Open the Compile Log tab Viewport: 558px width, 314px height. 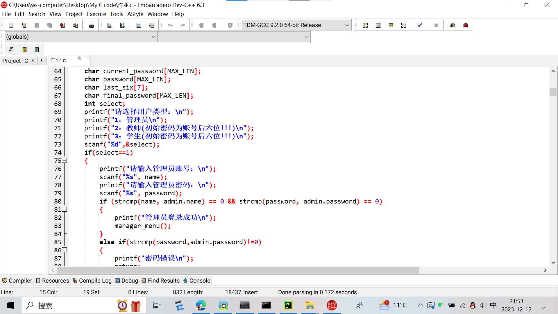tap(92, 281)
